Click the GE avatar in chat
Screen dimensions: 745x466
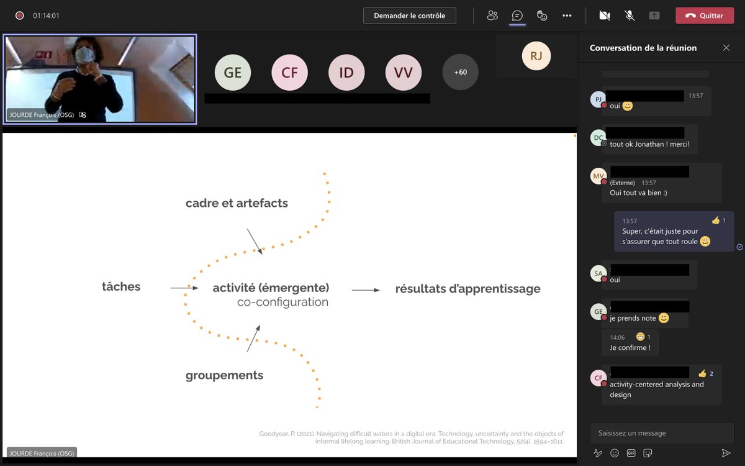pos(598,312)
